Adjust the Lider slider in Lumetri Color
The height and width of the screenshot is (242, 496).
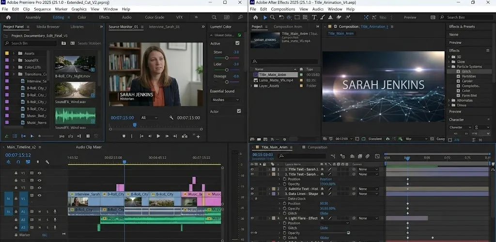(227, 70)
